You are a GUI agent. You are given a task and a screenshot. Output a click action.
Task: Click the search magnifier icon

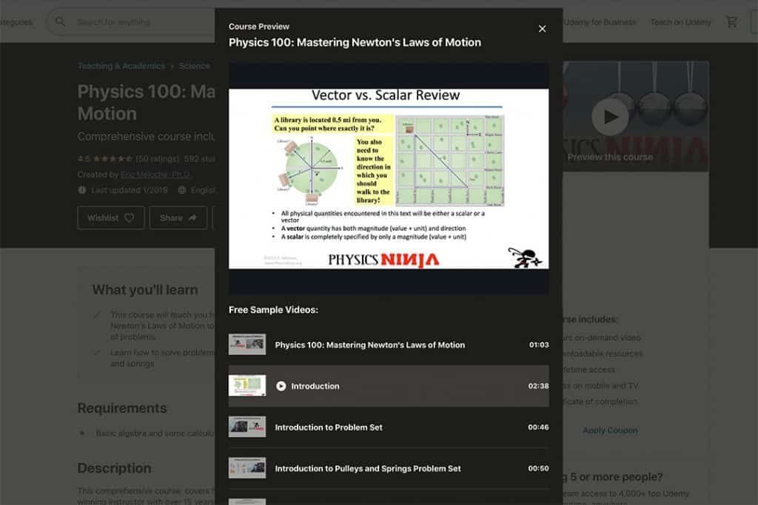click(x=61, y=22)
